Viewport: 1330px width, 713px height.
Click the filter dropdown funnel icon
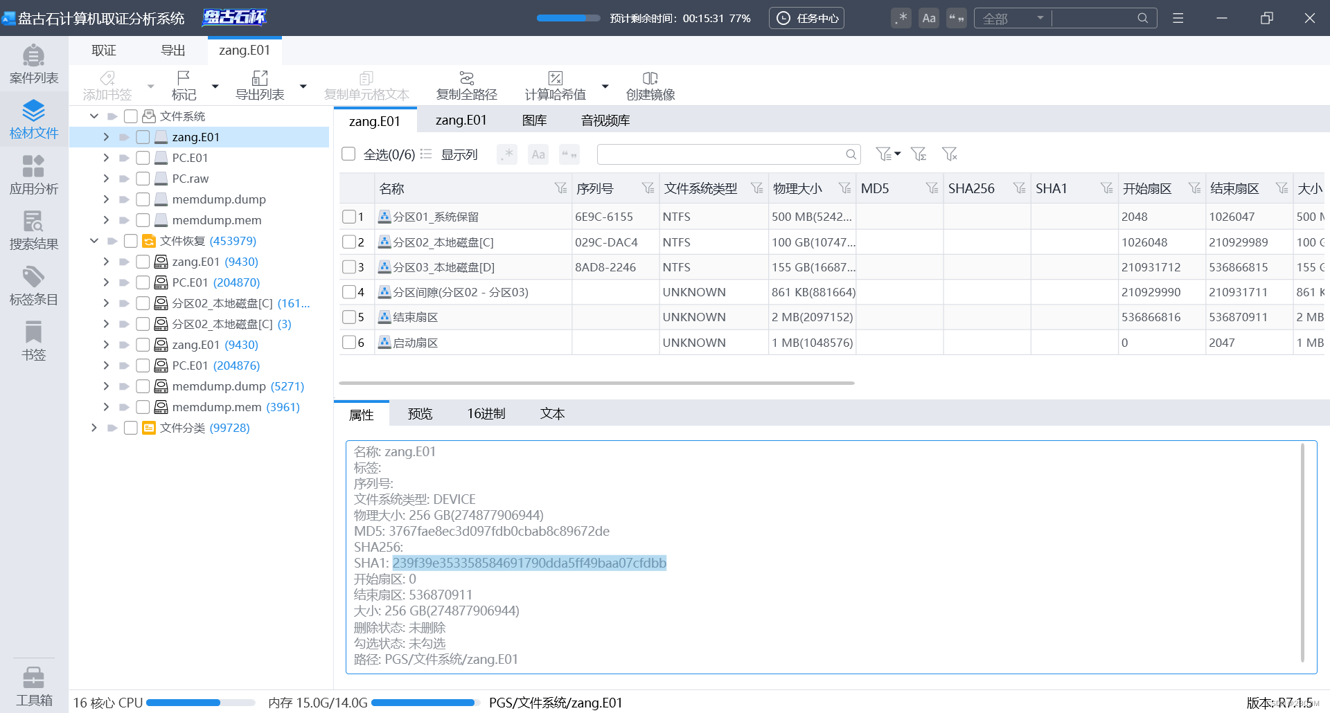pos(887,154)
